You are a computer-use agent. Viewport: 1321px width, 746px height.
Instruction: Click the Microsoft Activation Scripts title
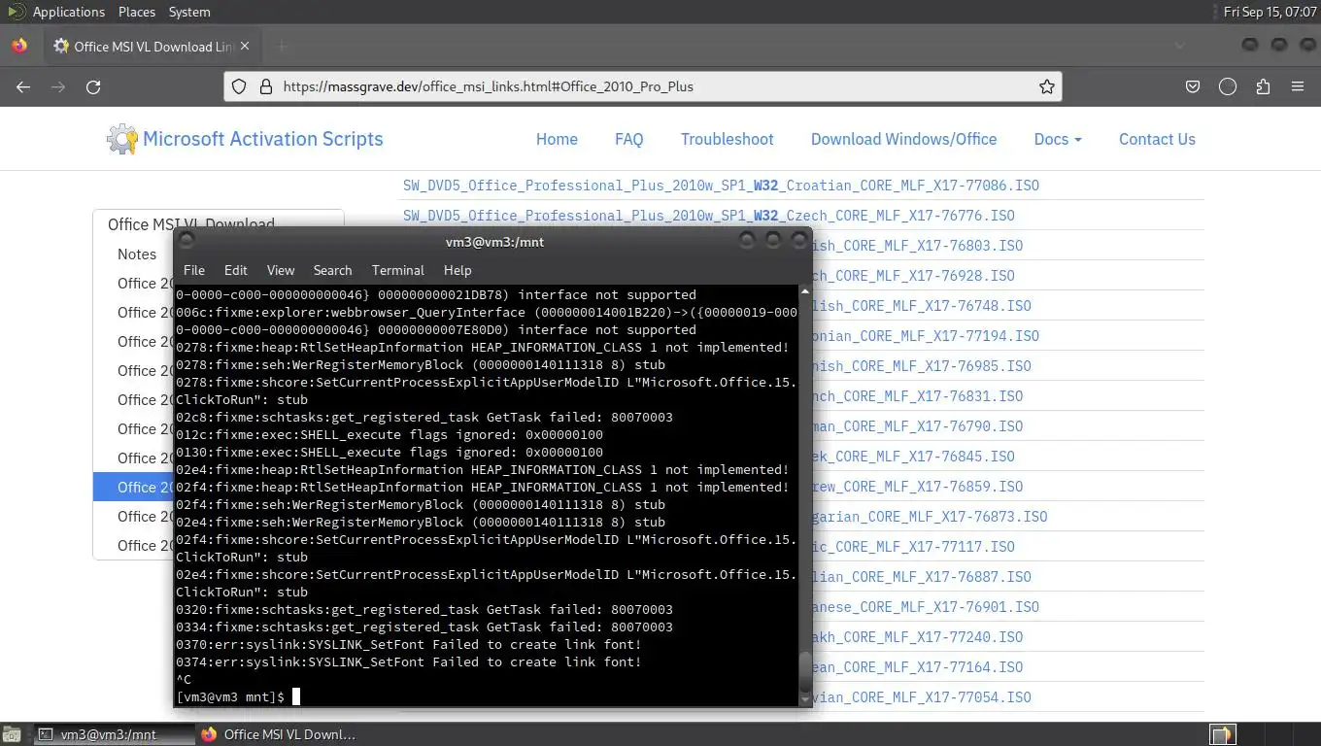[x=263, y=139]
